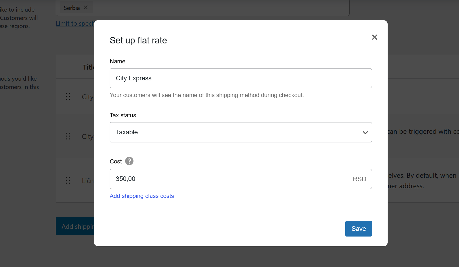The width and height of the screenshot is (459, 267).
Task: Click the Title column header in background table
Action: pyautogui.click(x=88, y=67)
